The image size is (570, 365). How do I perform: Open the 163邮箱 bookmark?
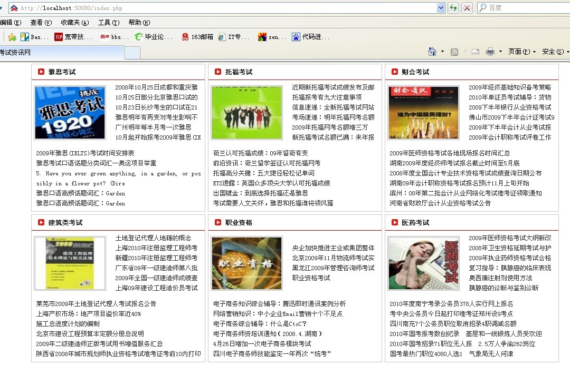point(197,37)
